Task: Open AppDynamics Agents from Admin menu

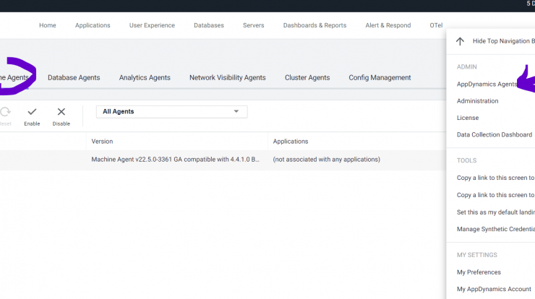Action: click(487, 84)
